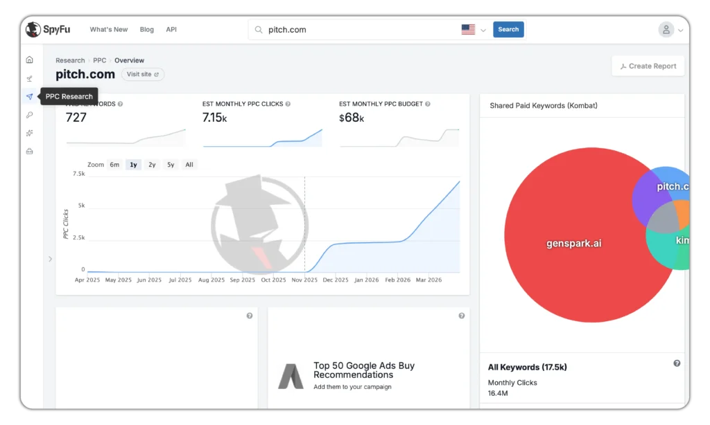Image resolution: width=710 pixels, height=425 pixels.
Task: Open What's New menu item
Action: [109, 29]
